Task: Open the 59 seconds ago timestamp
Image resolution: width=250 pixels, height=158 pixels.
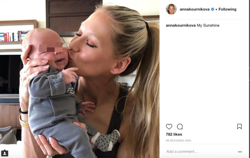Action: pos(178,141)
